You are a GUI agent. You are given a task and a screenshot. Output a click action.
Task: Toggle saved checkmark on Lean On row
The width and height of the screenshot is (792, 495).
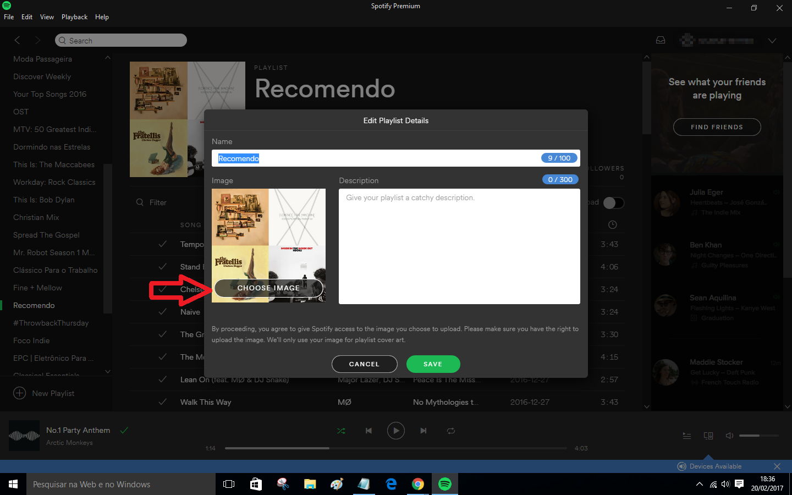click(163, 380)
